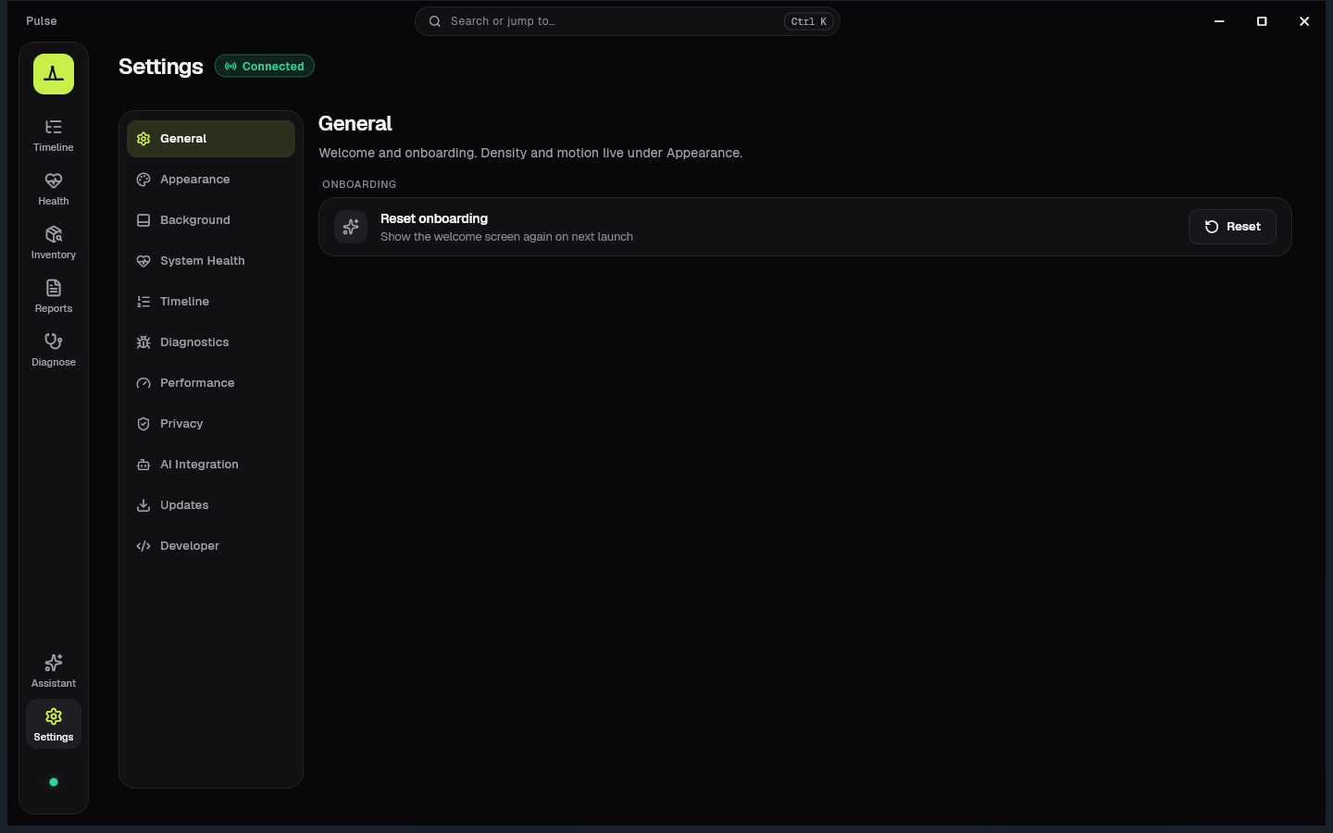Open the Health section
The image size is (1333, 833).
54,189
